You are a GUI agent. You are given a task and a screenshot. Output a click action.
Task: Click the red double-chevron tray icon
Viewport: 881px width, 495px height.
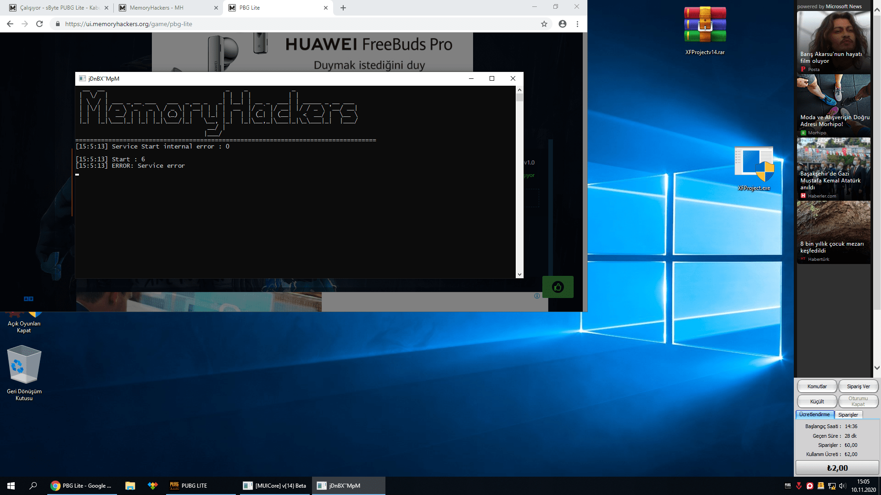click(x=799, y=486)
